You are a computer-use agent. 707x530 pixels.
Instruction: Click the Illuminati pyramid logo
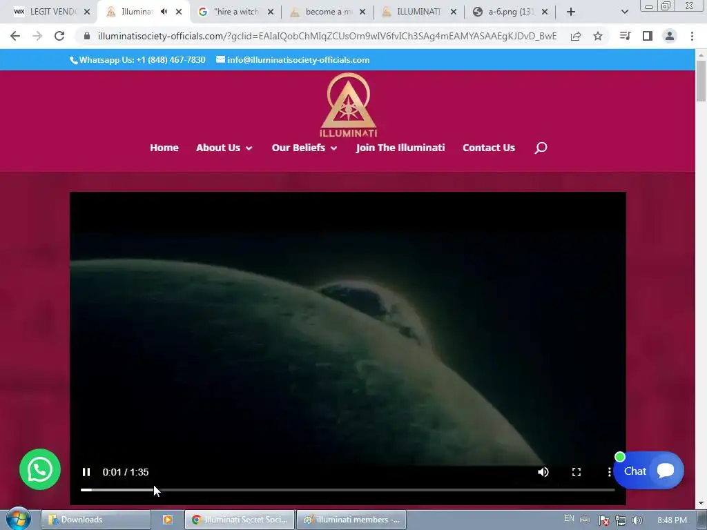[x=348, y=105]
